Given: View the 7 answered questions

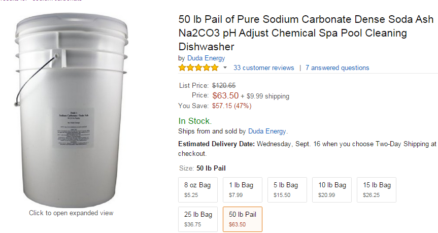Looking at the screenshot, I should click(337, 68).
